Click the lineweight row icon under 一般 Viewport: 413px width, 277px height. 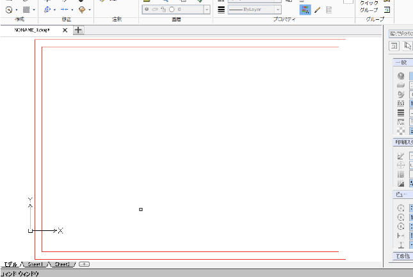[x=401, y=113]
